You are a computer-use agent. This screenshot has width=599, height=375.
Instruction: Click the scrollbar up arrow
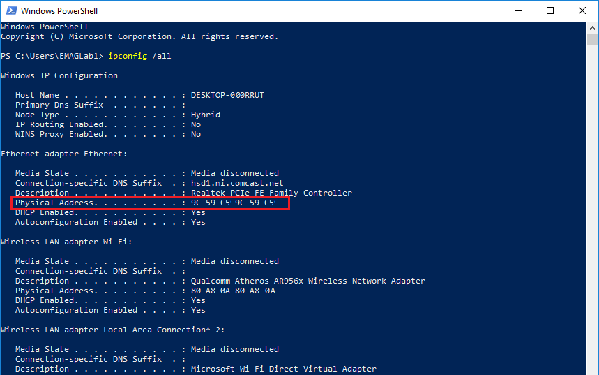[x=592, y=27]
